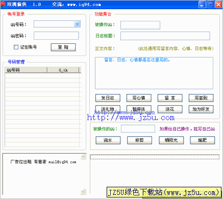Screen dimensions: 223x199
Task: Tick the 记住账号 checkbox
Action: click(x=16, y=47)
